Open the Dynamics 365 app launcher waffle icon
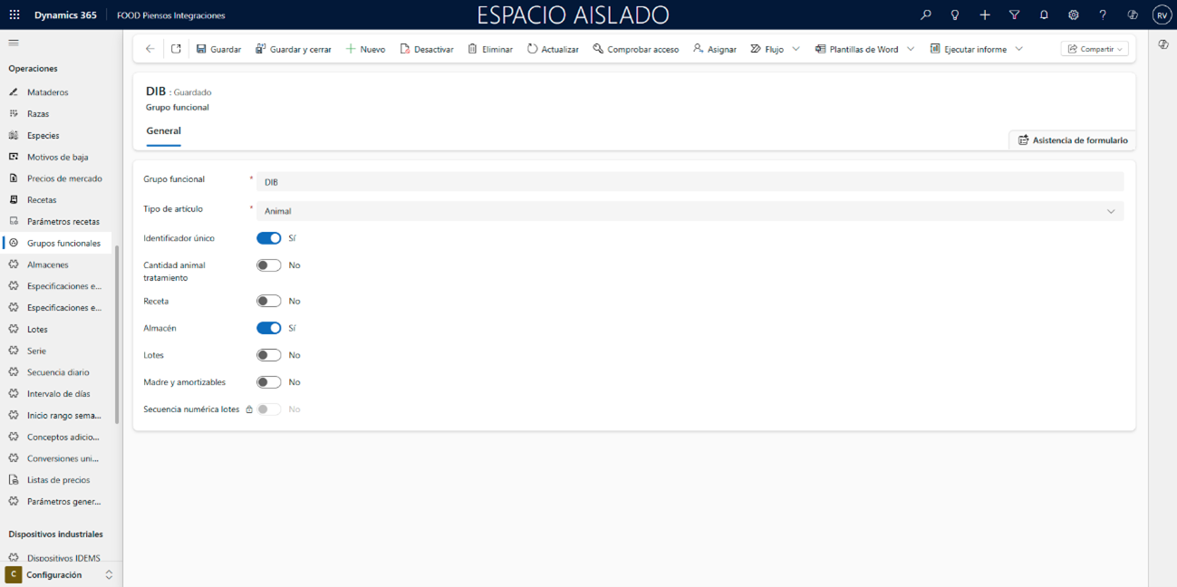Screen dimensions: 1177x587 click(x=14, y=15)
